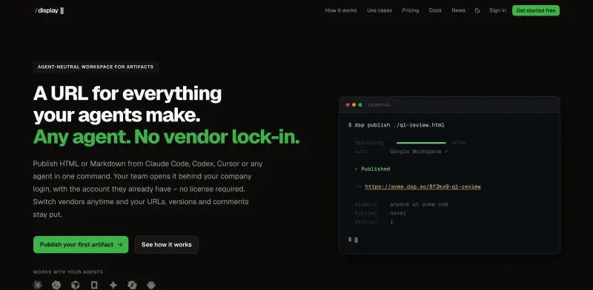Click the Gemini four-point sparkle icon
Screen dimensions: 593x290
[x=113, y=285]
